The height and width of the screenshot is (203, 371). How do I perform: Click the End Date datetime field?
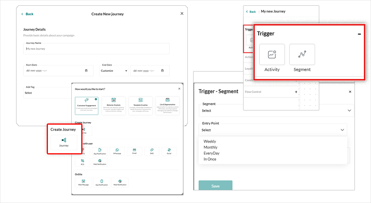[150, 71]
